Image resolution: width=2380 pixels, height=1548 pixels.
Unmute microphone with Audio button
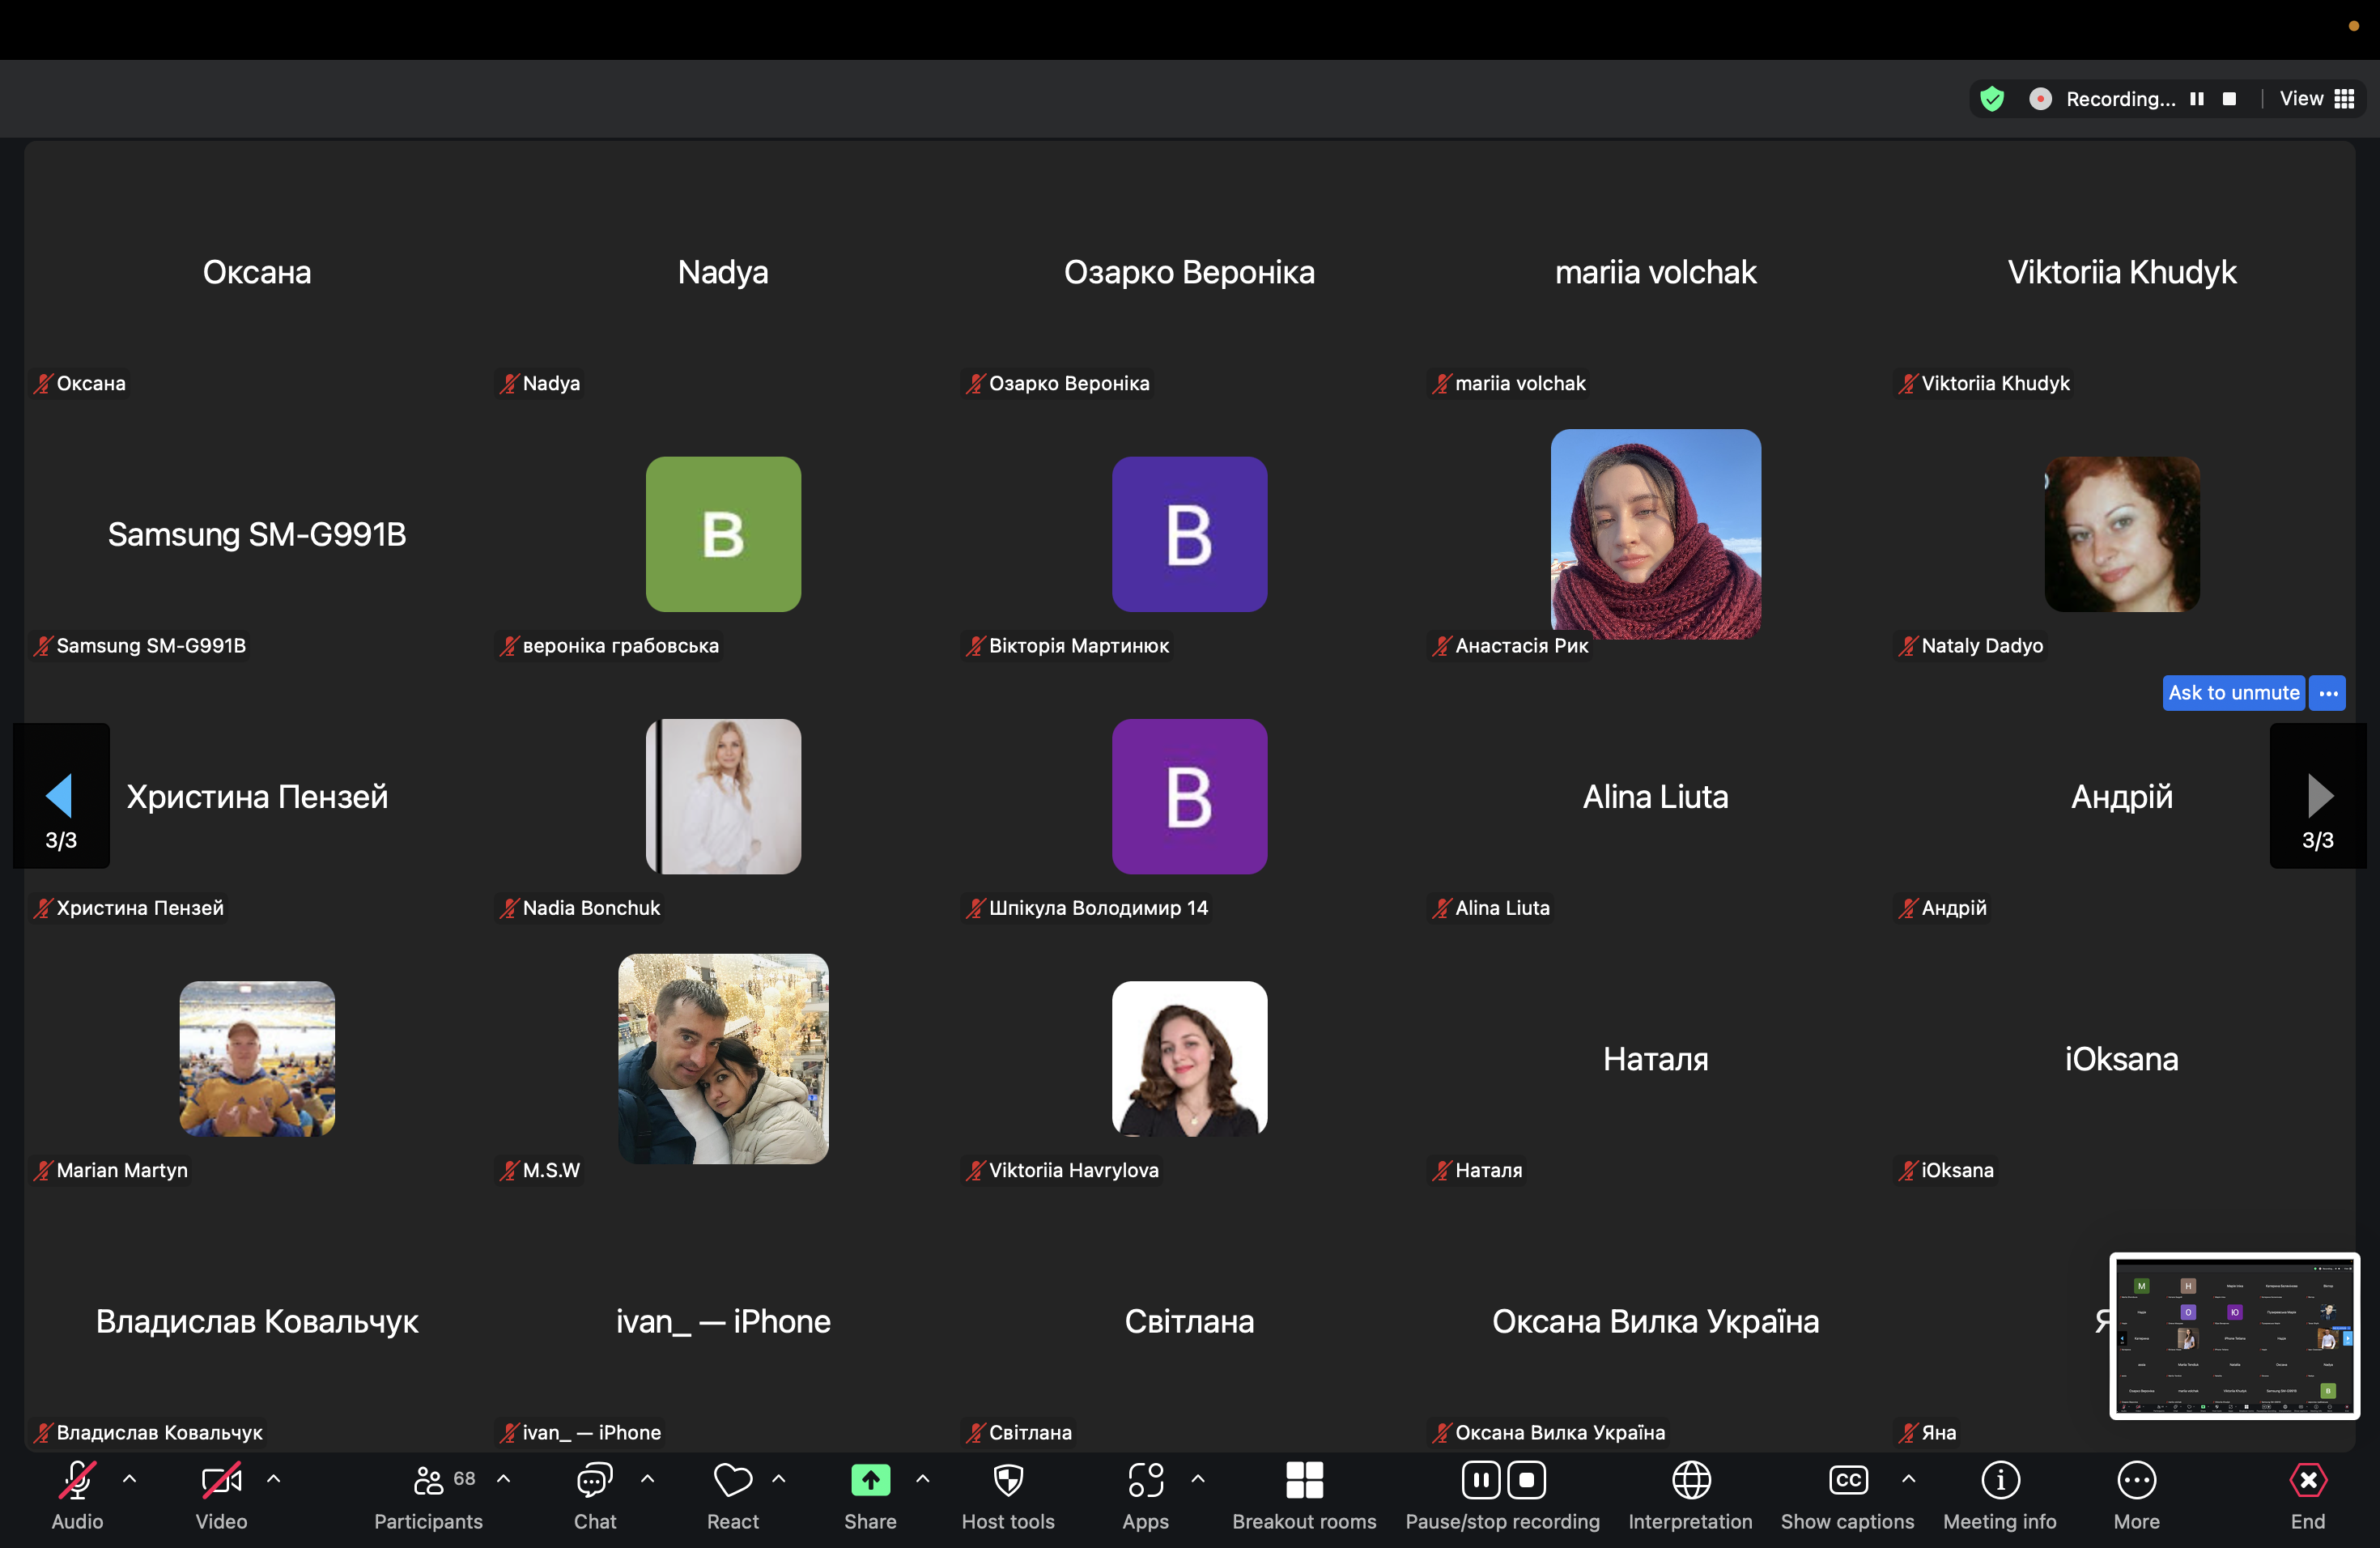(77, 1480)
